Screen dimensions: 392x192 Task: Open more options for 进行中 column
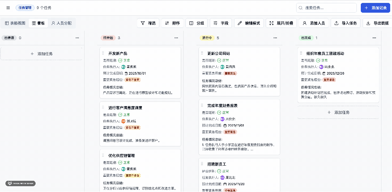pos(275,38)
